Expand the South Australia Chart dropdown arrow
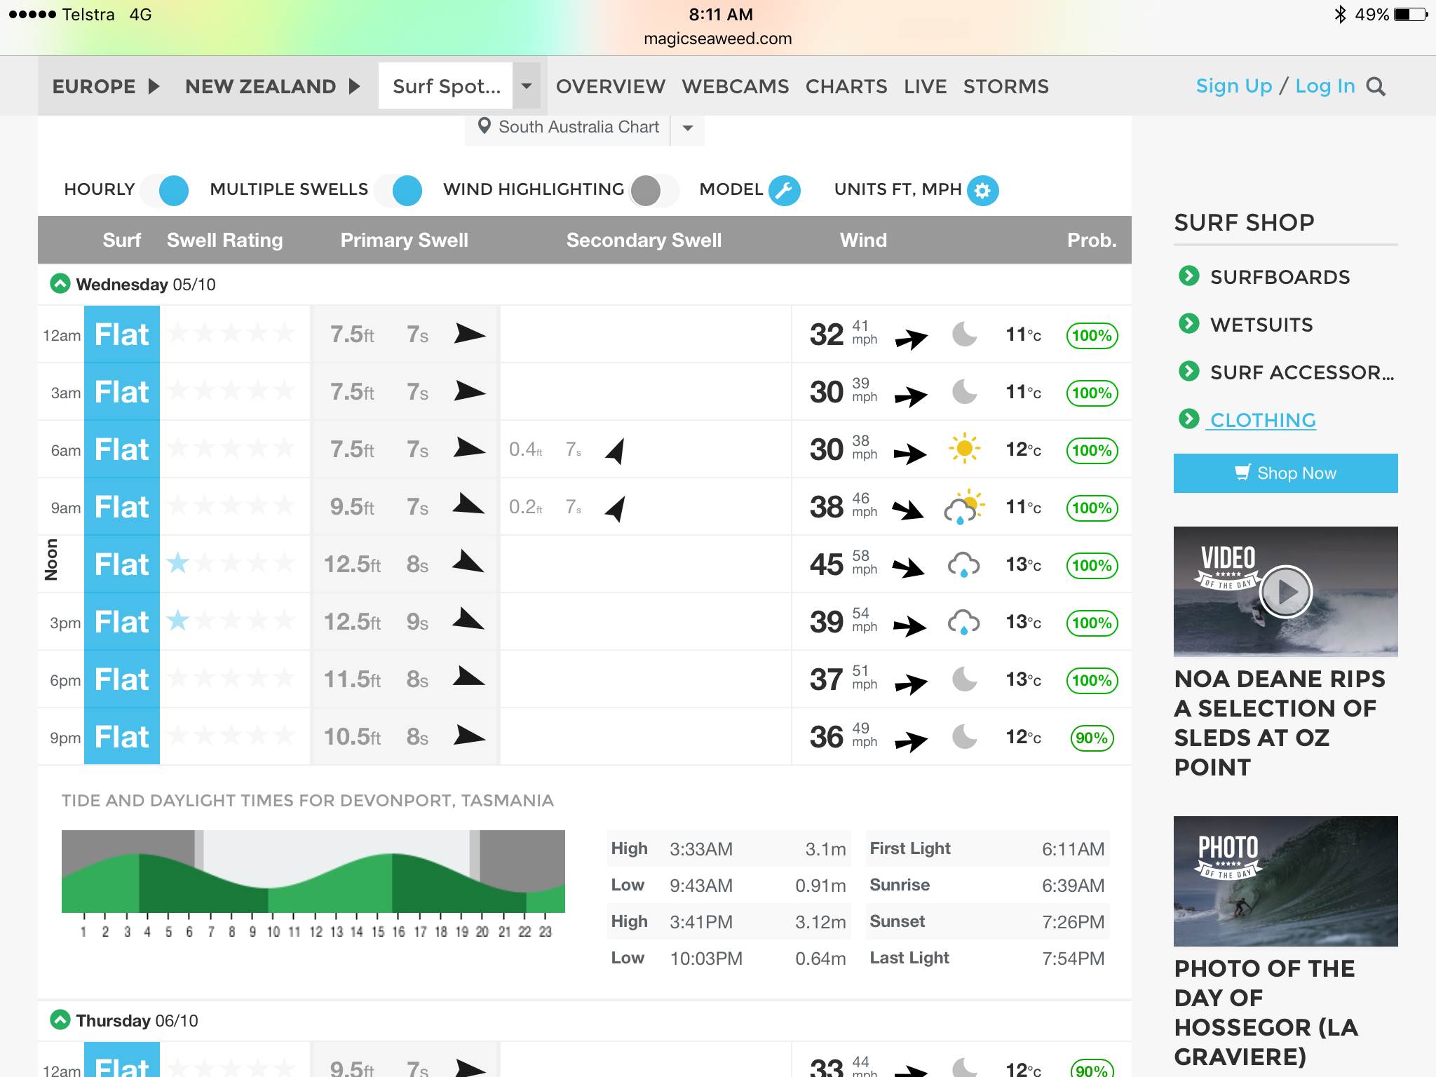 point(688,128)
